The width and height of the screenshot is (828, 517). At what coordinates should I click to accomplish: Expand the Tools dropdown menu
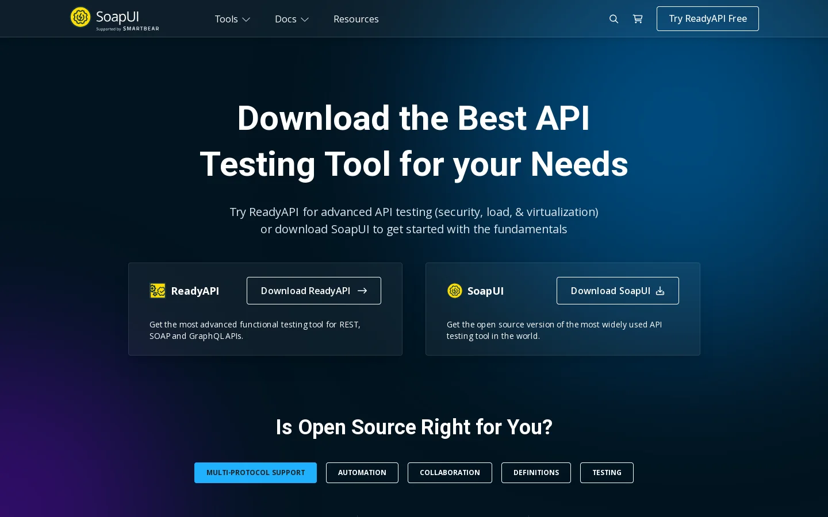pyautogui.click(x=232, y=19)
